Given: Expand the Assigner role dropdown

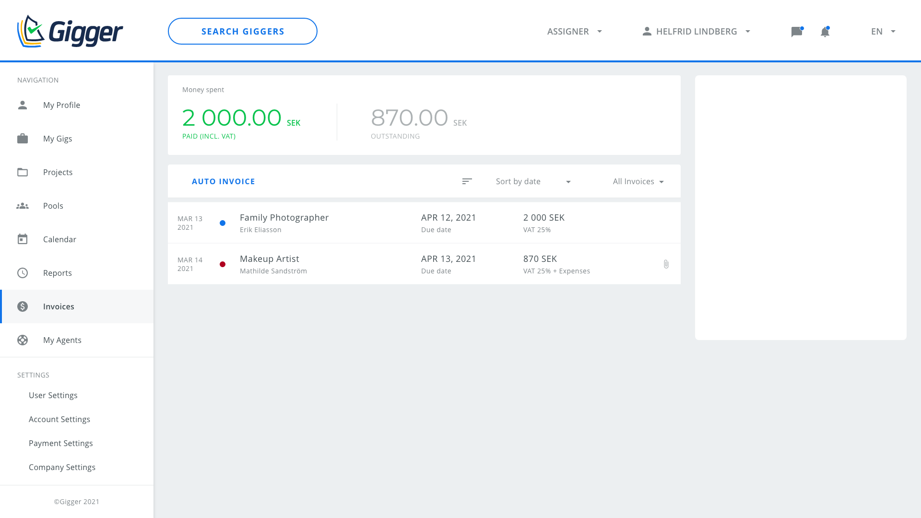Looking at the screenshot, I should tap(574, 32).
